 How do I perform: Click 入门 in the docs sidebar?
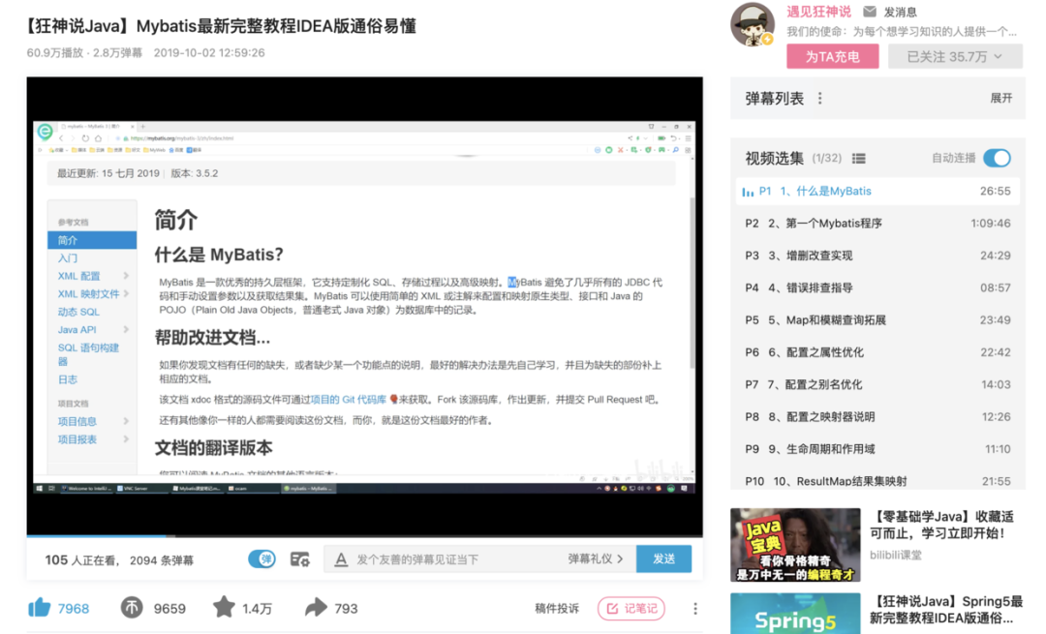pos(68,258)
